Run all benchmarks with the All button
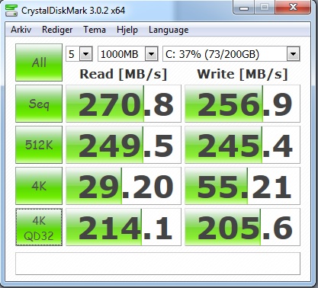This screenshot has height=288, width=318. coord(39,62)
